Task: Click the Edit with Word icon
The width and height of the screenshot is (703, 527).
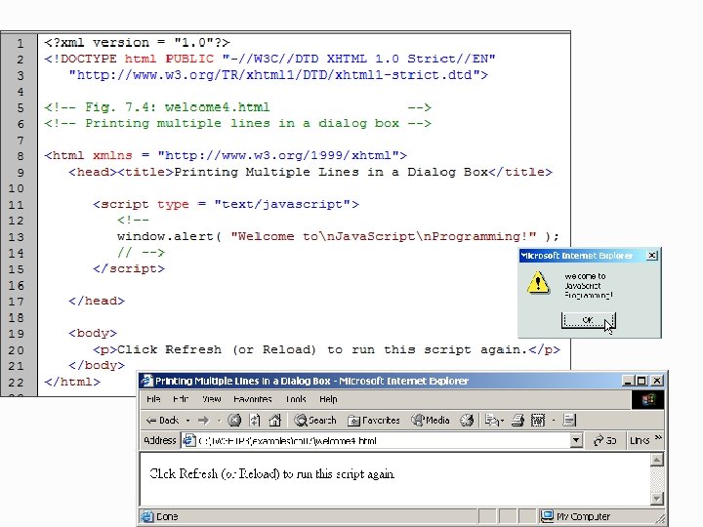Action: coord(538,421)
